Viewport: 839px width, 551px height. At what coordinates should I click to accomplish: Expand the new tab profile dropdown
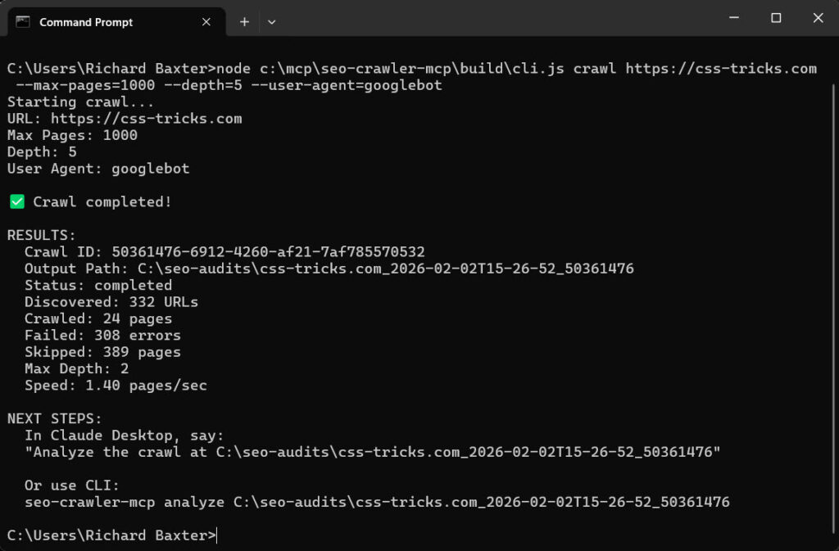271,22
